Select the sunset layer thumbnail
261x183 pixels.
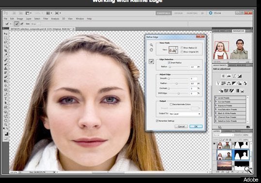[x=224, y=165]
